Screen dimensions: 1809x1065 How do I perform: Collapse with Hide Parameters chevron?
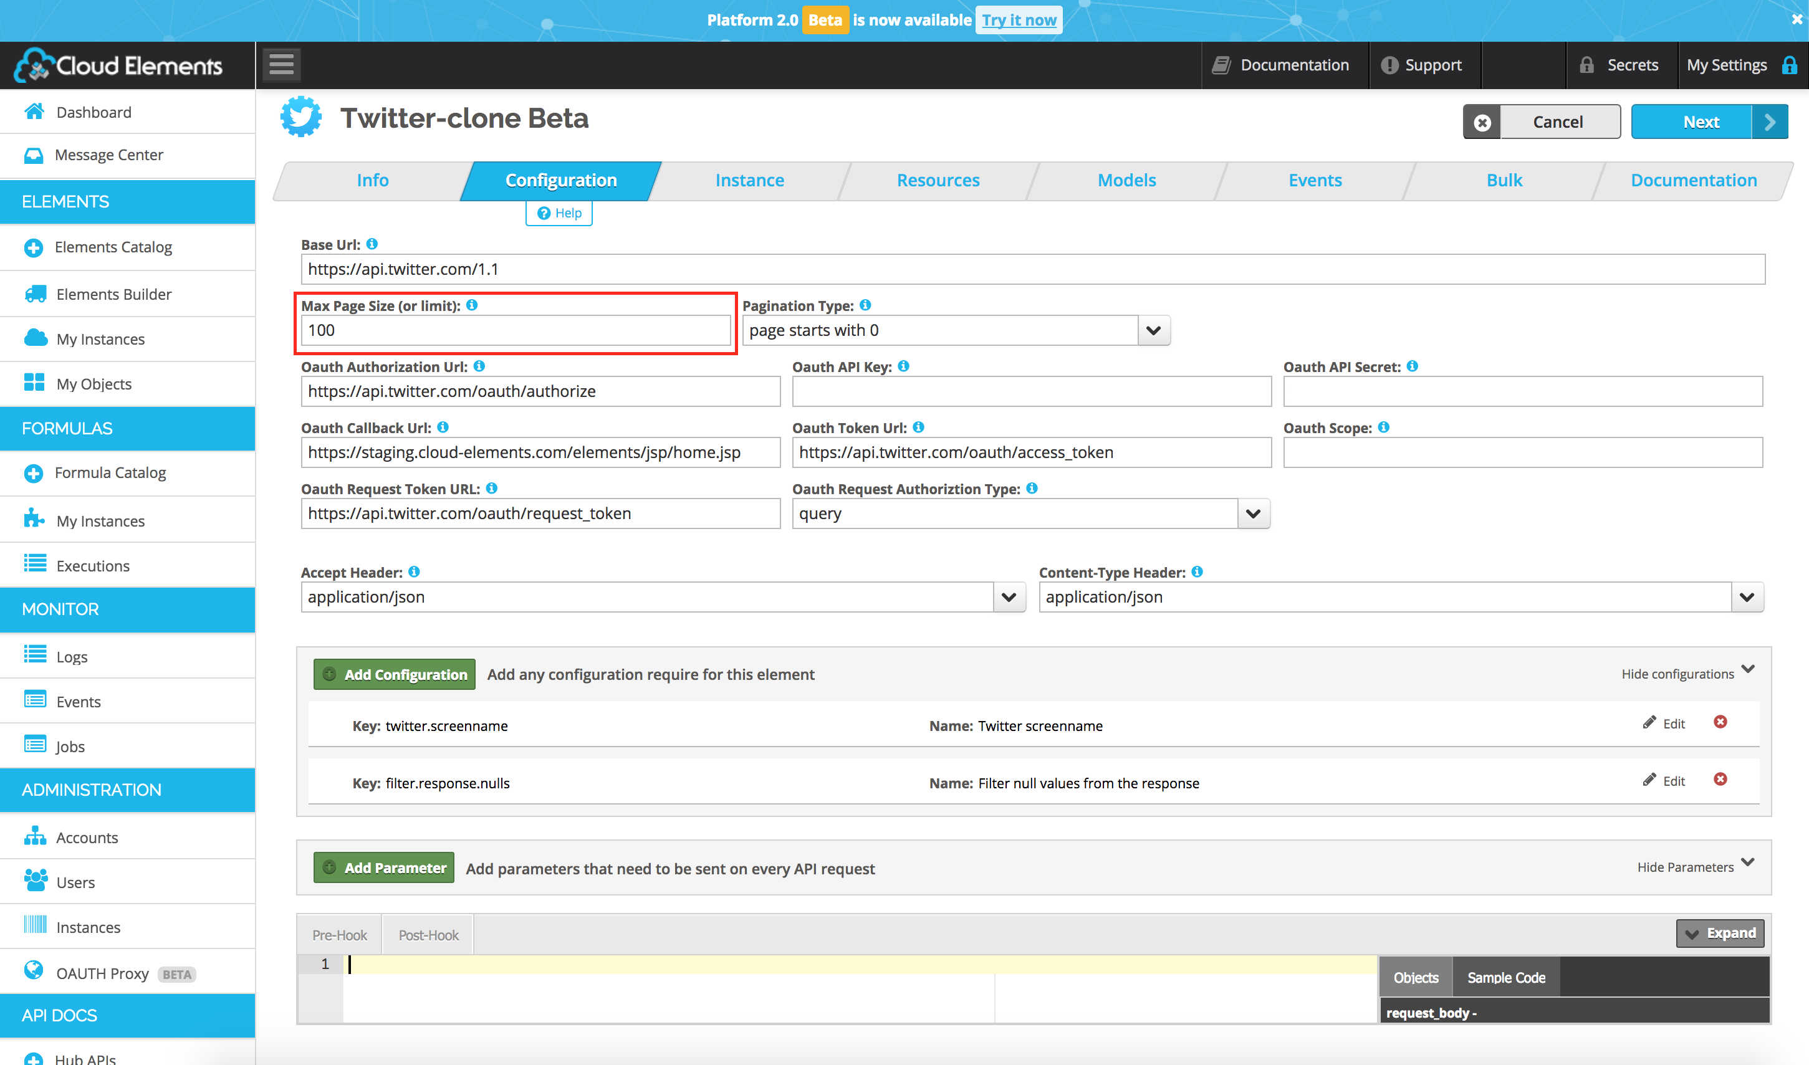coord(1748,862)
